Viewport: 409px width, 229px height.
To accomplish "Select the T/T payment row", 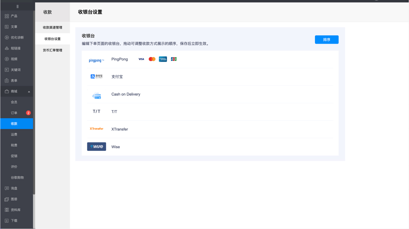I will (210, 112).
